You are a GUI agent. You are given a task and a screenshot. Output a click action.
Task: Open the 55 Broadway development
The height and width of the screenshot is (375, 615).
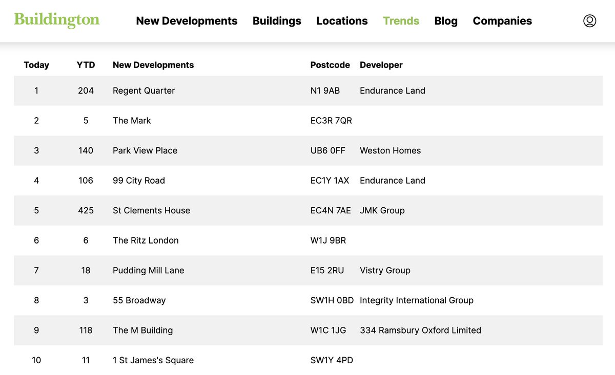tap(139, 300)
